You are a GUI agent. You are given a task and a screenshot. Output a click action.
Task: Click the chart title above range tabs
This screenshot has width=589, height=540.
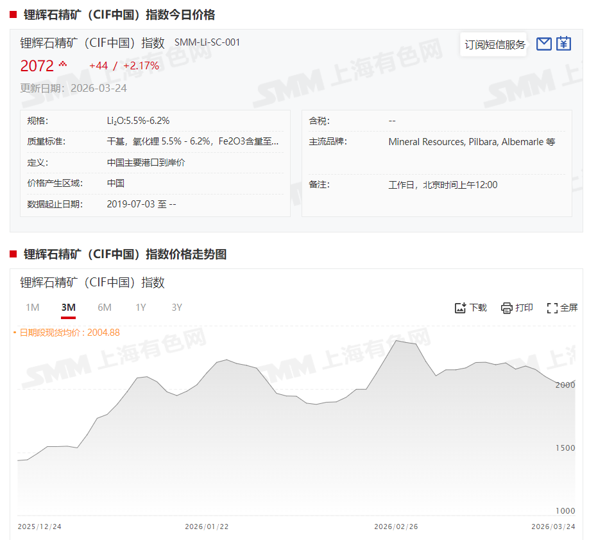(92, 283)
